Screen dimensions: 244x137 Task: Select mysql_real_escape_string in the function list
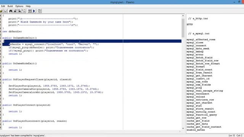click(205, 91)
